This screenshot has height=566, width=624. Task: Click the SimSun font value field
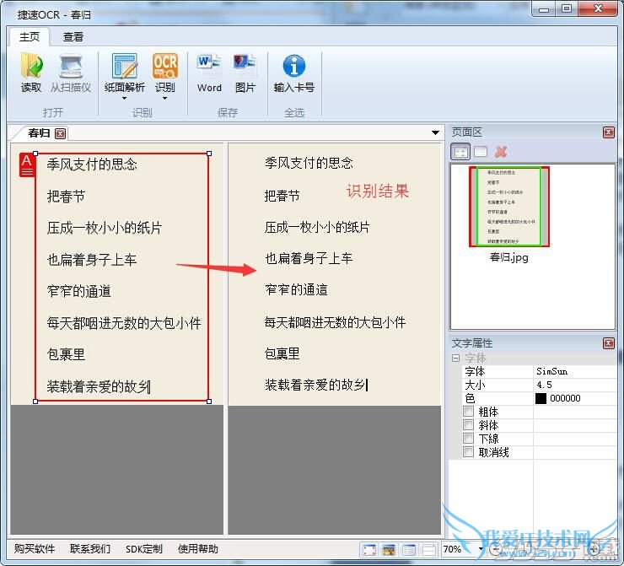pos(574,371)
